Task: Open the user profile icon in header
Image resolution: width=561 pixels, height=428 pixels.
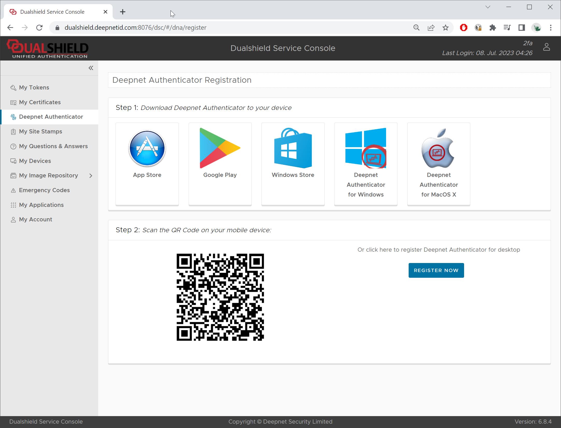Action: [x=546, y=47]
